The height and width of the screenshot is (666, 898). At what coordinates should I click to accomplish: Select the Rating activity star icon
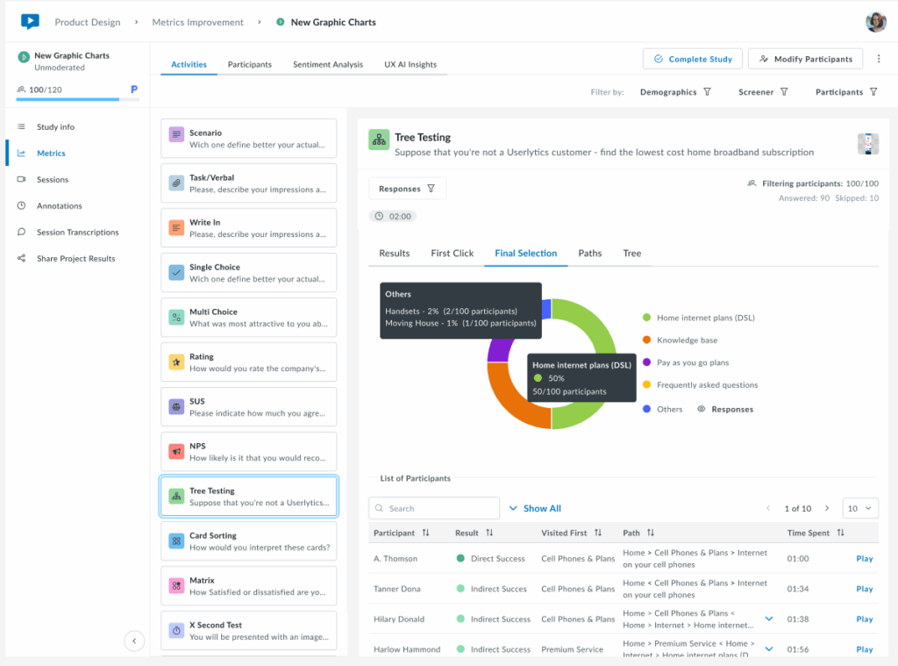pos(176,362)
